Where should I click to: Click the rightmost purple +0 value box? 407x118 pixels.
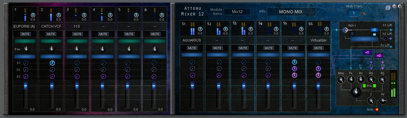coord(379,56)
